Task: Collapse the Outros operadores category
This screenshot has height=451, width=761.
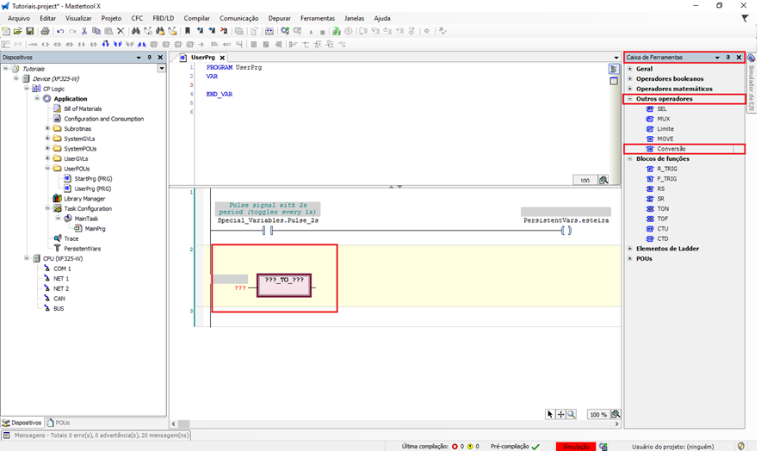Action: (x=630, y=99)
